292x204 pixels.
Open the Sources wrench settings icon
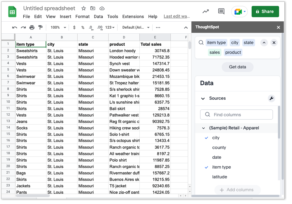pos(272,98)
